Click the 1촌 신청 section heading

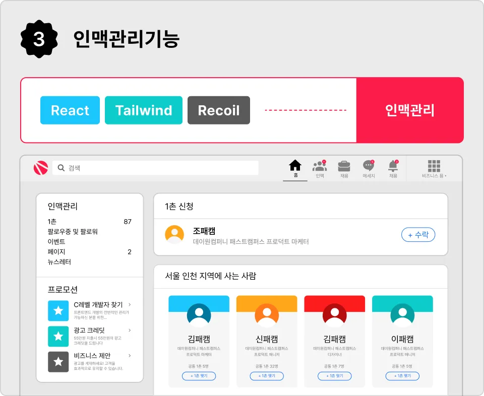(x=179, y=206)
